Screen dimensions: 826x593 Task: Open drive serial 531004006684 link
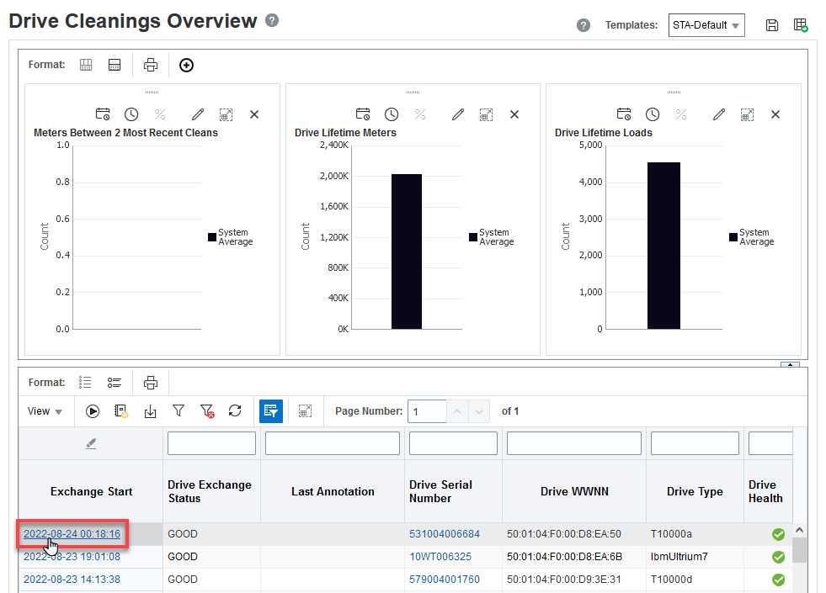coord(445,534)
